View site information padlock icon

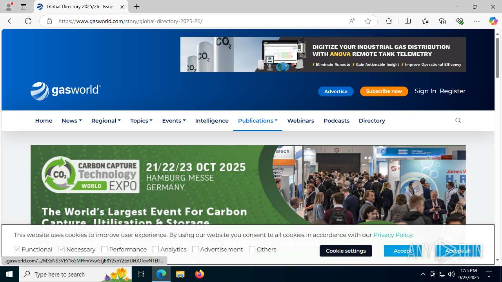pyautogui.click(x=49, y=21)
